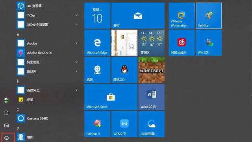Image resolution: width=252 pixels, height=142 pixels.
Task: Expand the Adobe folder chevron
Action: pyautogui.click(x=76, y=43)
